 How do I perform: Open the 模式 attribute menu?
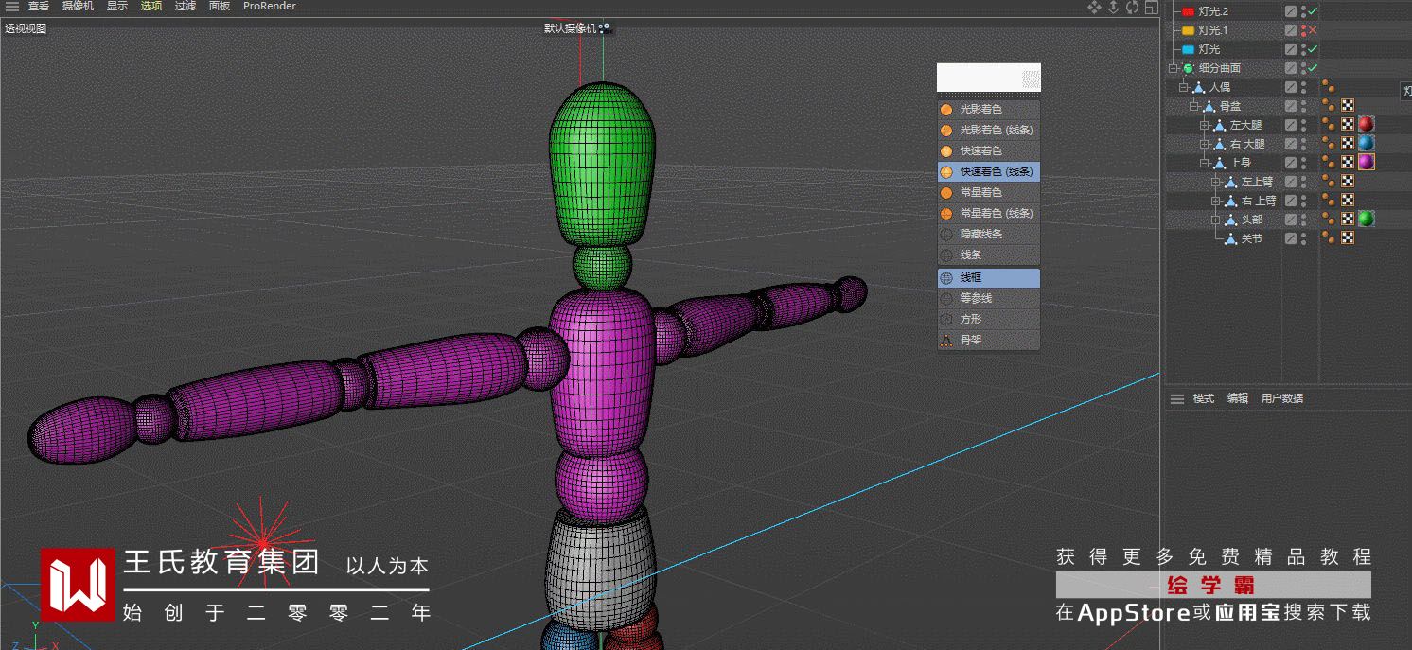[1203, 399]
